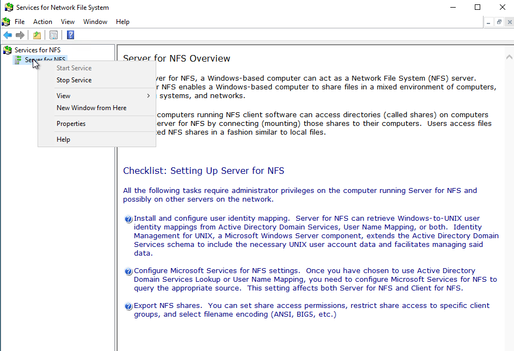
Task: Minimize the Services for Network File System window
Action: [453, 7]
